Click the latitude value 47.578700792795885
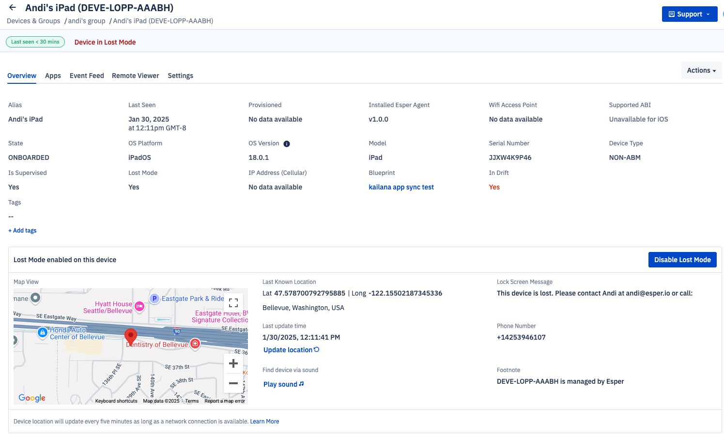724x438 pixels. 310,293
